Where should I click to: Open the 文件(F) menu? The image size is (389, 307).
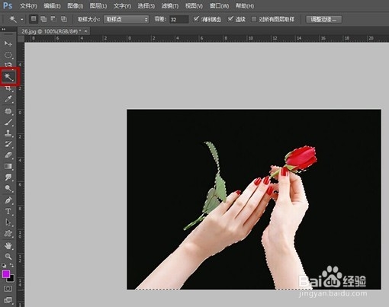[28, 5]
